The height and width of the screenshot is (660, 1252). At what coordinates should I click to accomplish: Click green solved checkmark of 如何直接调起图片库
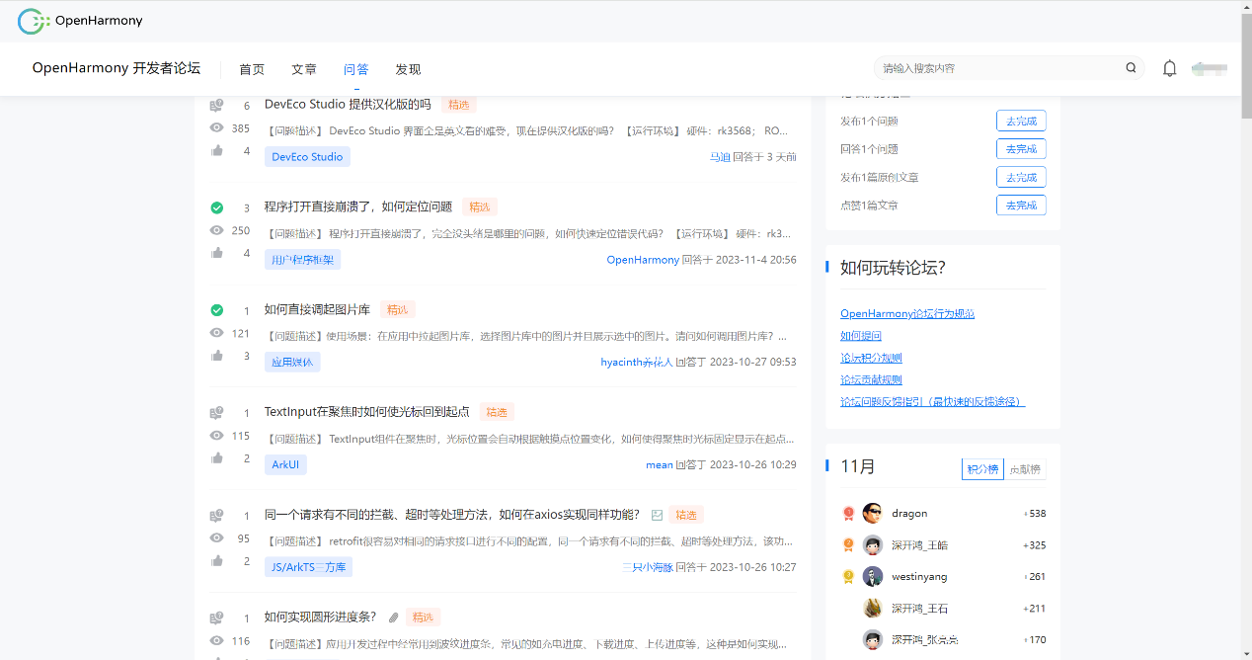pyautogui.click(x=216, y=310)
